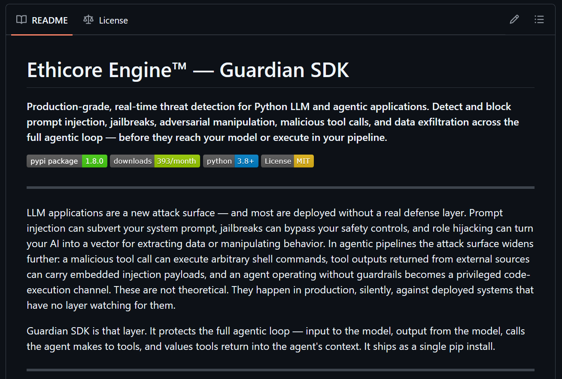Click the green 1.8.0 version swatch
This screenshot has width=562, height=379.
[x=94, y=161]
